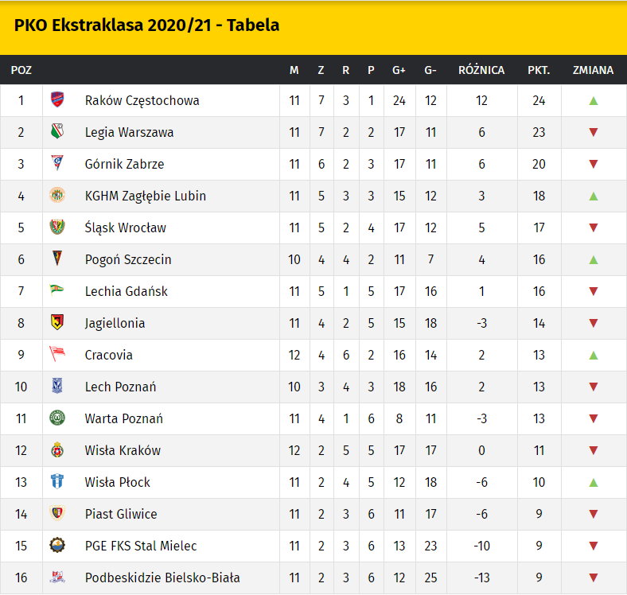Screen dimensions: 627x595
Task: Click the Raków Częstochowa club crest
Action: point(57,100)
